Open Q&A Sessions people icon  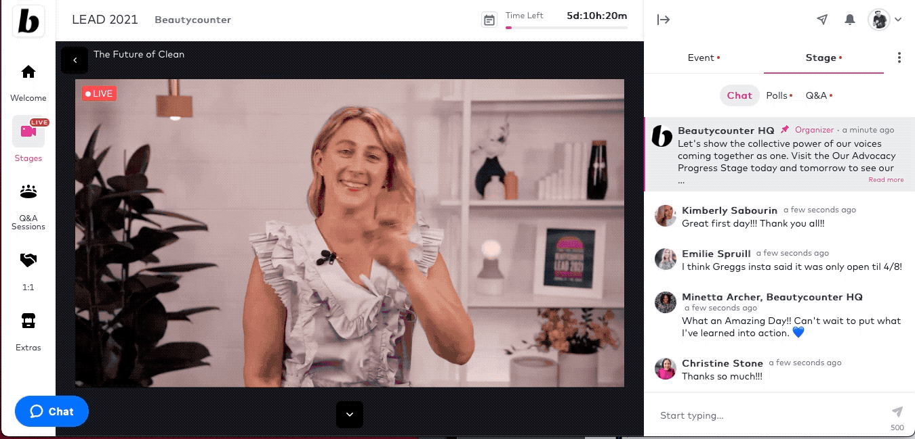(28, 191)
